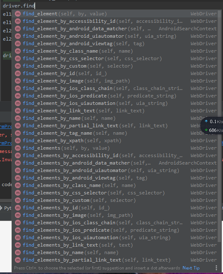Viewport: 223px width, 274px height.
Task: Click the method icon next to find_element_by_image
Action: point(18,81)
